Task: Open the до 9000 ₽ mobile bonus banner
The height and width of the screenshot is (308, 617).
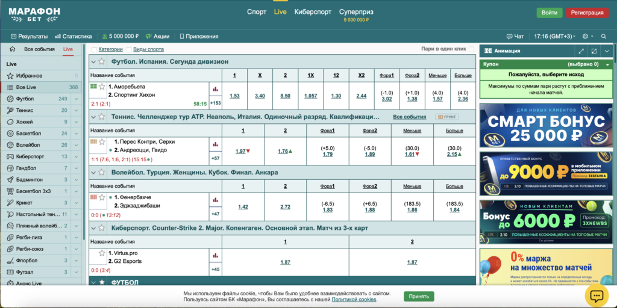Action: coord(546,174)
